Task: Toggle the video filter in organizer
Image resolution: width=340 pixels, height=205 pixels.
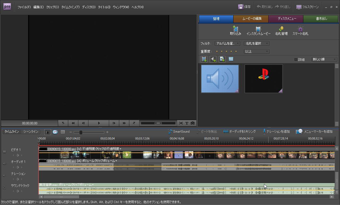Action: click(x=204, y=59)
